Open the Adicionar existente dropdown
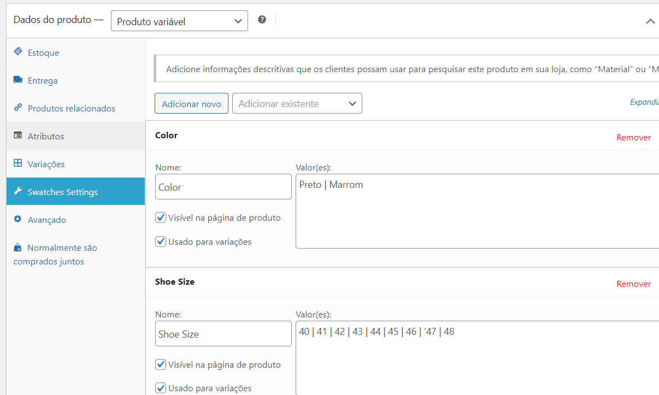This screenshot has width=659, height=395. [297, 103]
